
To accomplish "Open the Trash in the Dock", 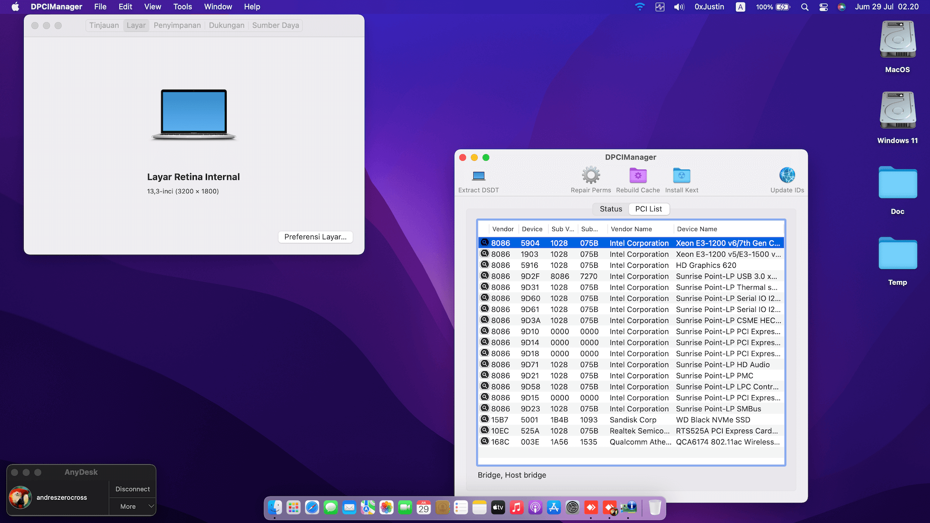I will [655, 507].
